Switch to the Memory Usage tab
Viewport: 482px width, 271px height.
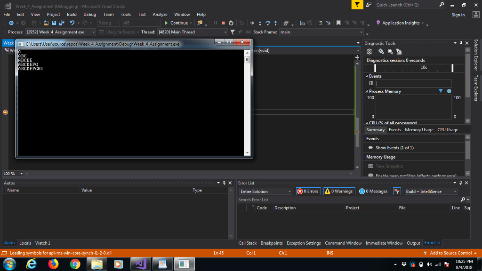(419, 130)
